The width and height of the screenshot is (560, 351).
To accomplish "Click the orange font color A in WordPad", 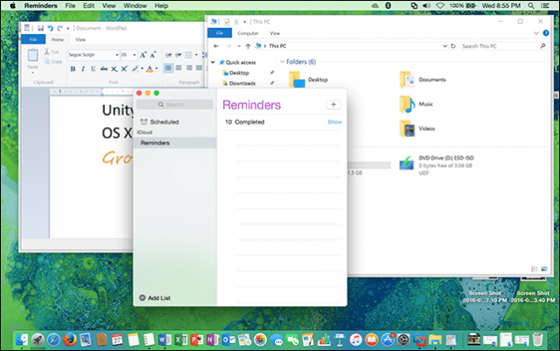I will pyautogui.click(x=150, y=68).
